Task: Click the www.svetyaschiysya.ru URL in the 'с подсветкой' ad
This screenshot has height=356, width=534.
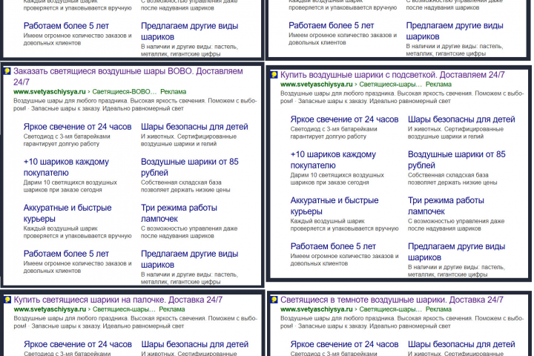Action: 317,84
